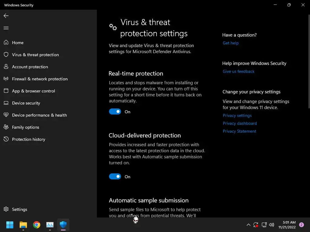Click the Account protection person icon
Screen dimensions: 310x232
point(6,66)
